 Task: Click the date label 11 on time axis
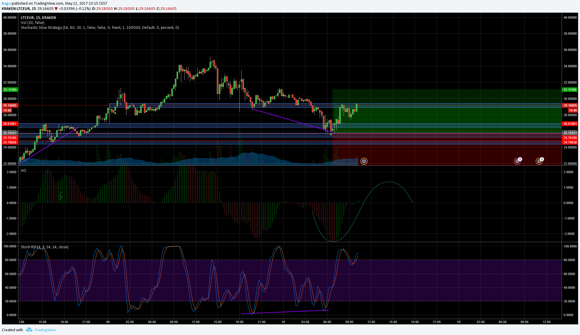[x=283, y=322]
